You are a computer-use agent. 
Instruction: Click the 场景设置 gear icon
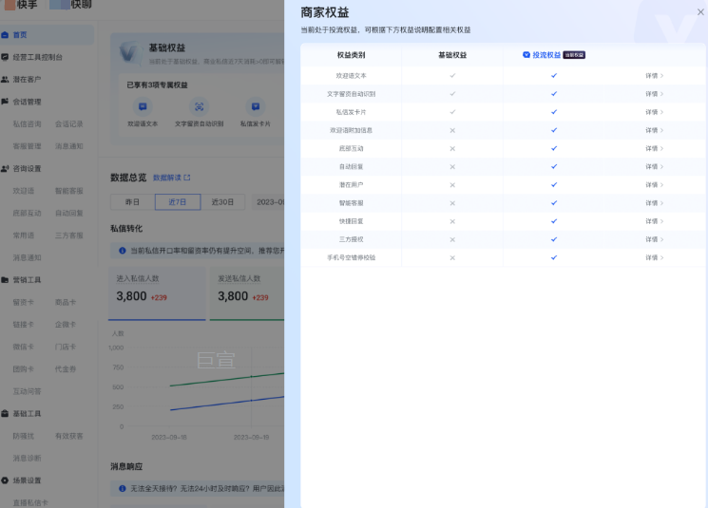pyautogui.click(x=5, y=480)
